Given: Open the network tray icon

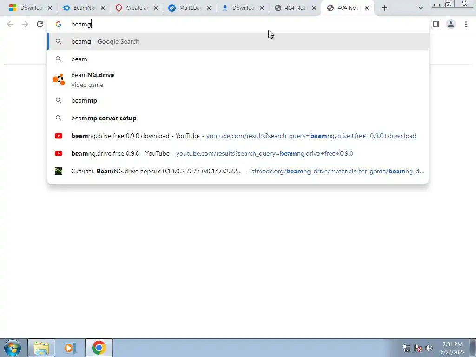Looking at the screenshot, I should click(406, 348).
